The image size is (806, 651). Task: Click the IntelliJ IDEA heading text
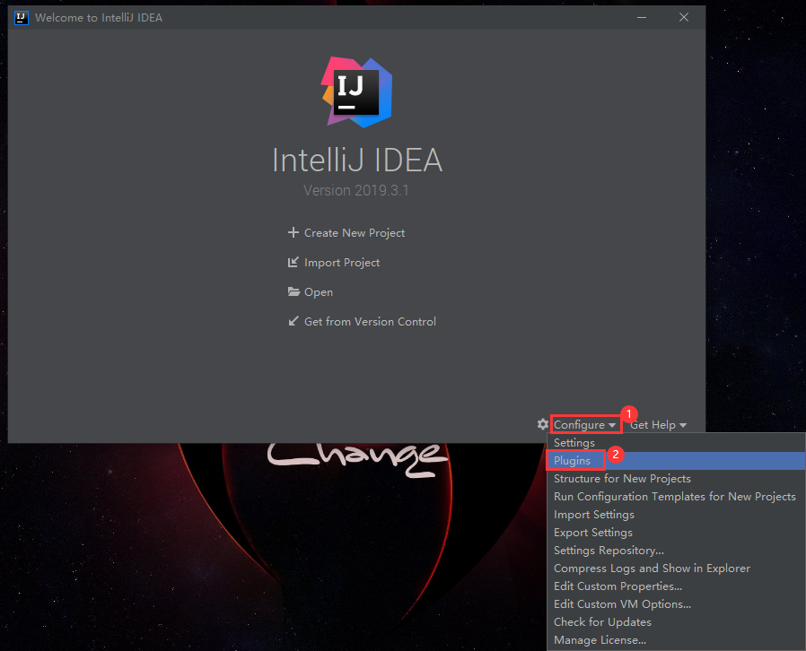click(x=357, y=160)
